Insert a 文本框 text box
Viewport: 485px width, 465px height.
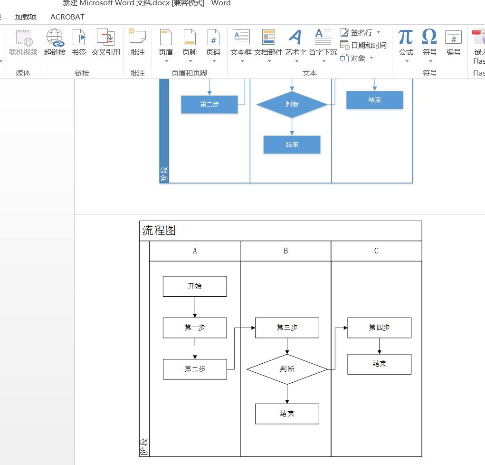240,43
